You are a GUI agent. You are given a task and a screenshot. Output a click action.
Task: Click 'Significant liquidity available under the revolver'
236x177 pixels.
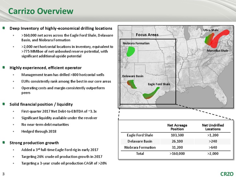[x=59, y=118]
